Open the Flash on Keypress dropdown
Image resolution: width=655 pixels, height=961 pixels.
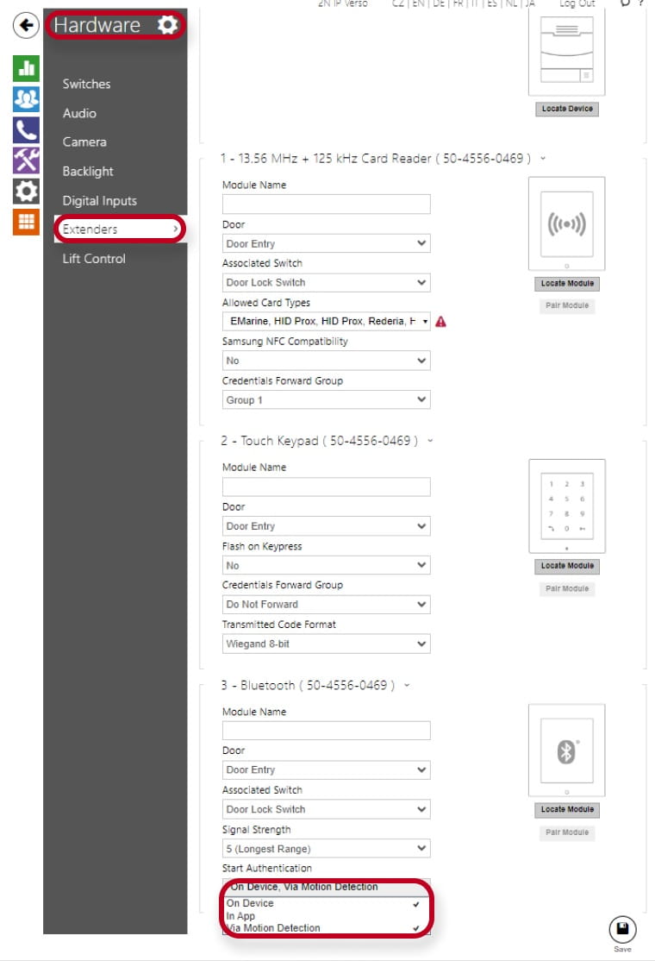[x=327, y=565]
